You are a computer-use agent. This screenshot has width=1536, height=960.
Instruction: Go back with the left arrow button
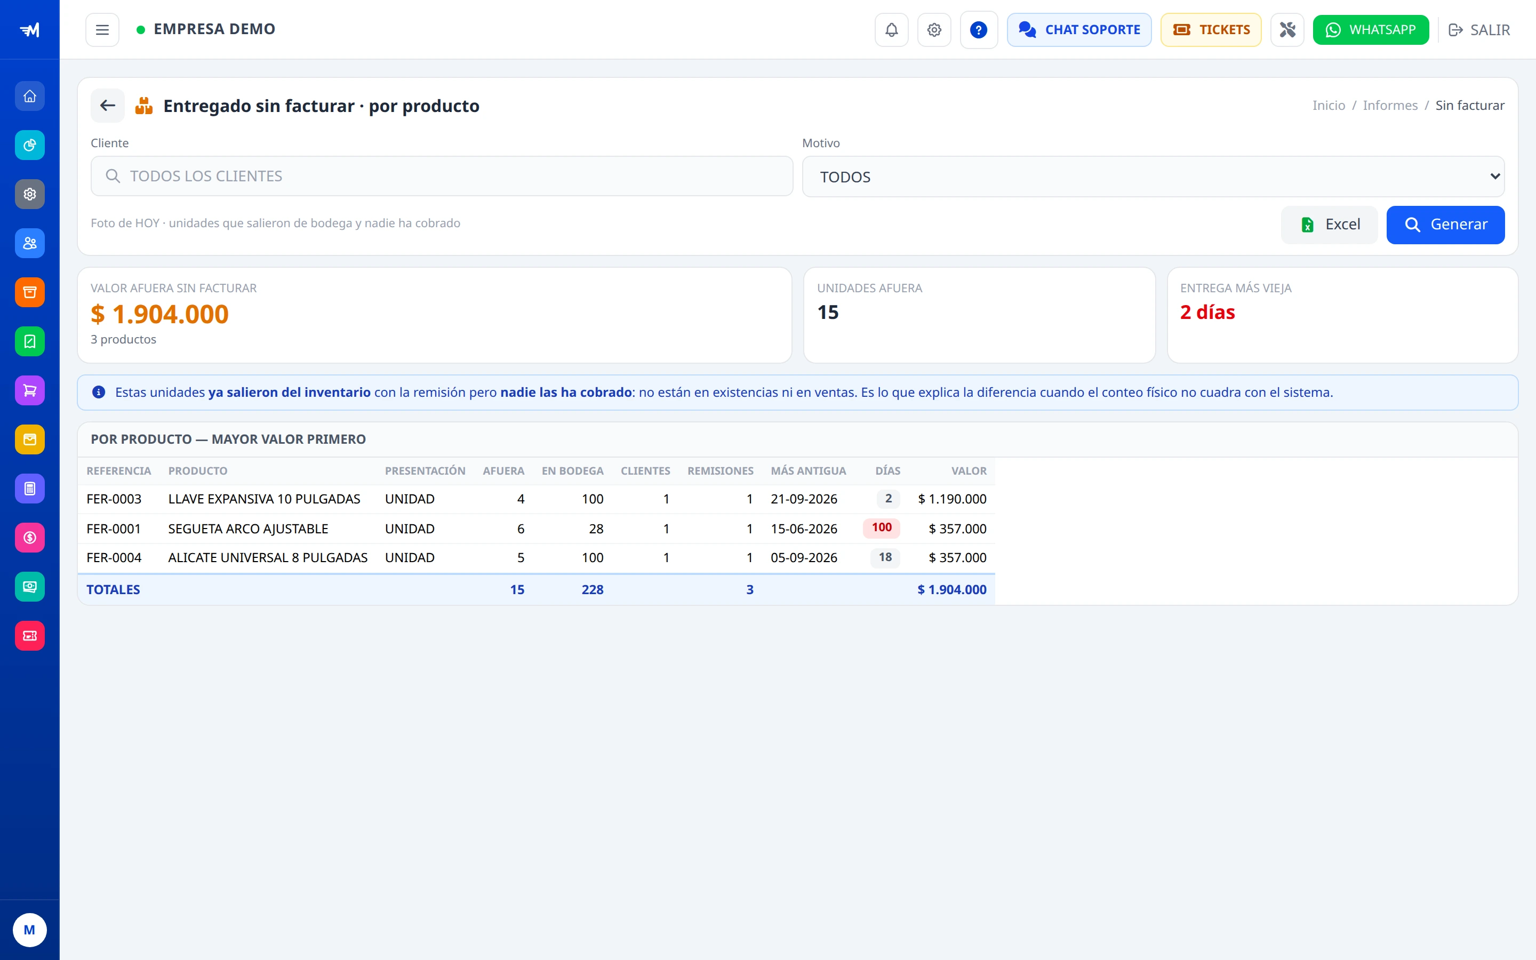(x=108, y=106)
